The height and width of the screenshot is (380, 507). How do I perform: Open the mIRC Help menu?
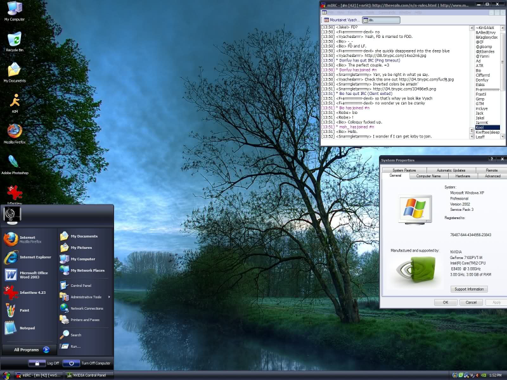(418, 12)
